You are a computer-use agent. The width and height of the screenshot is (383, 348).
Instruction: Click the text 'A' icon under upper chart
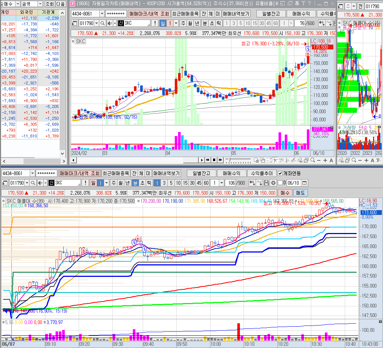click(331, 160)
